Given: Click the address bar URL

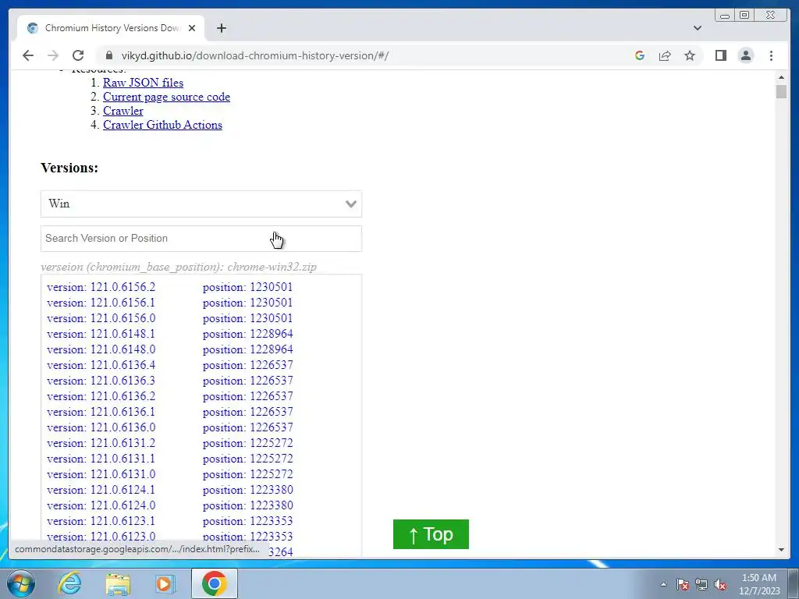Looking at the screenshot, I should (255, 55).
